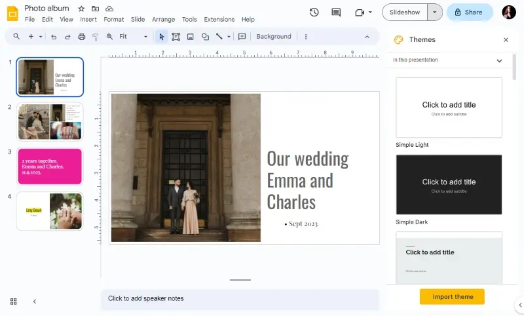The width and height of the screenshot is (524, 316).
Task: Select the line tool
Action: click(219, 37)
